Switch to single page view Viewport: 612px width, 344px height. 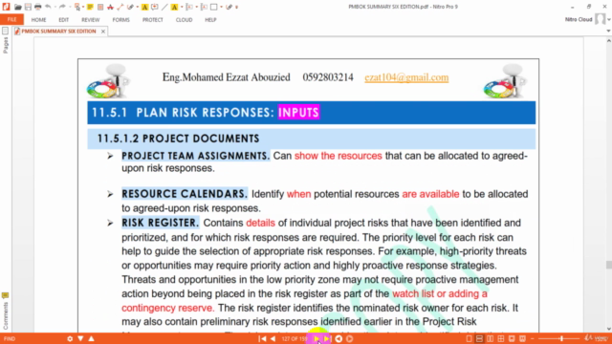point(470,338)
